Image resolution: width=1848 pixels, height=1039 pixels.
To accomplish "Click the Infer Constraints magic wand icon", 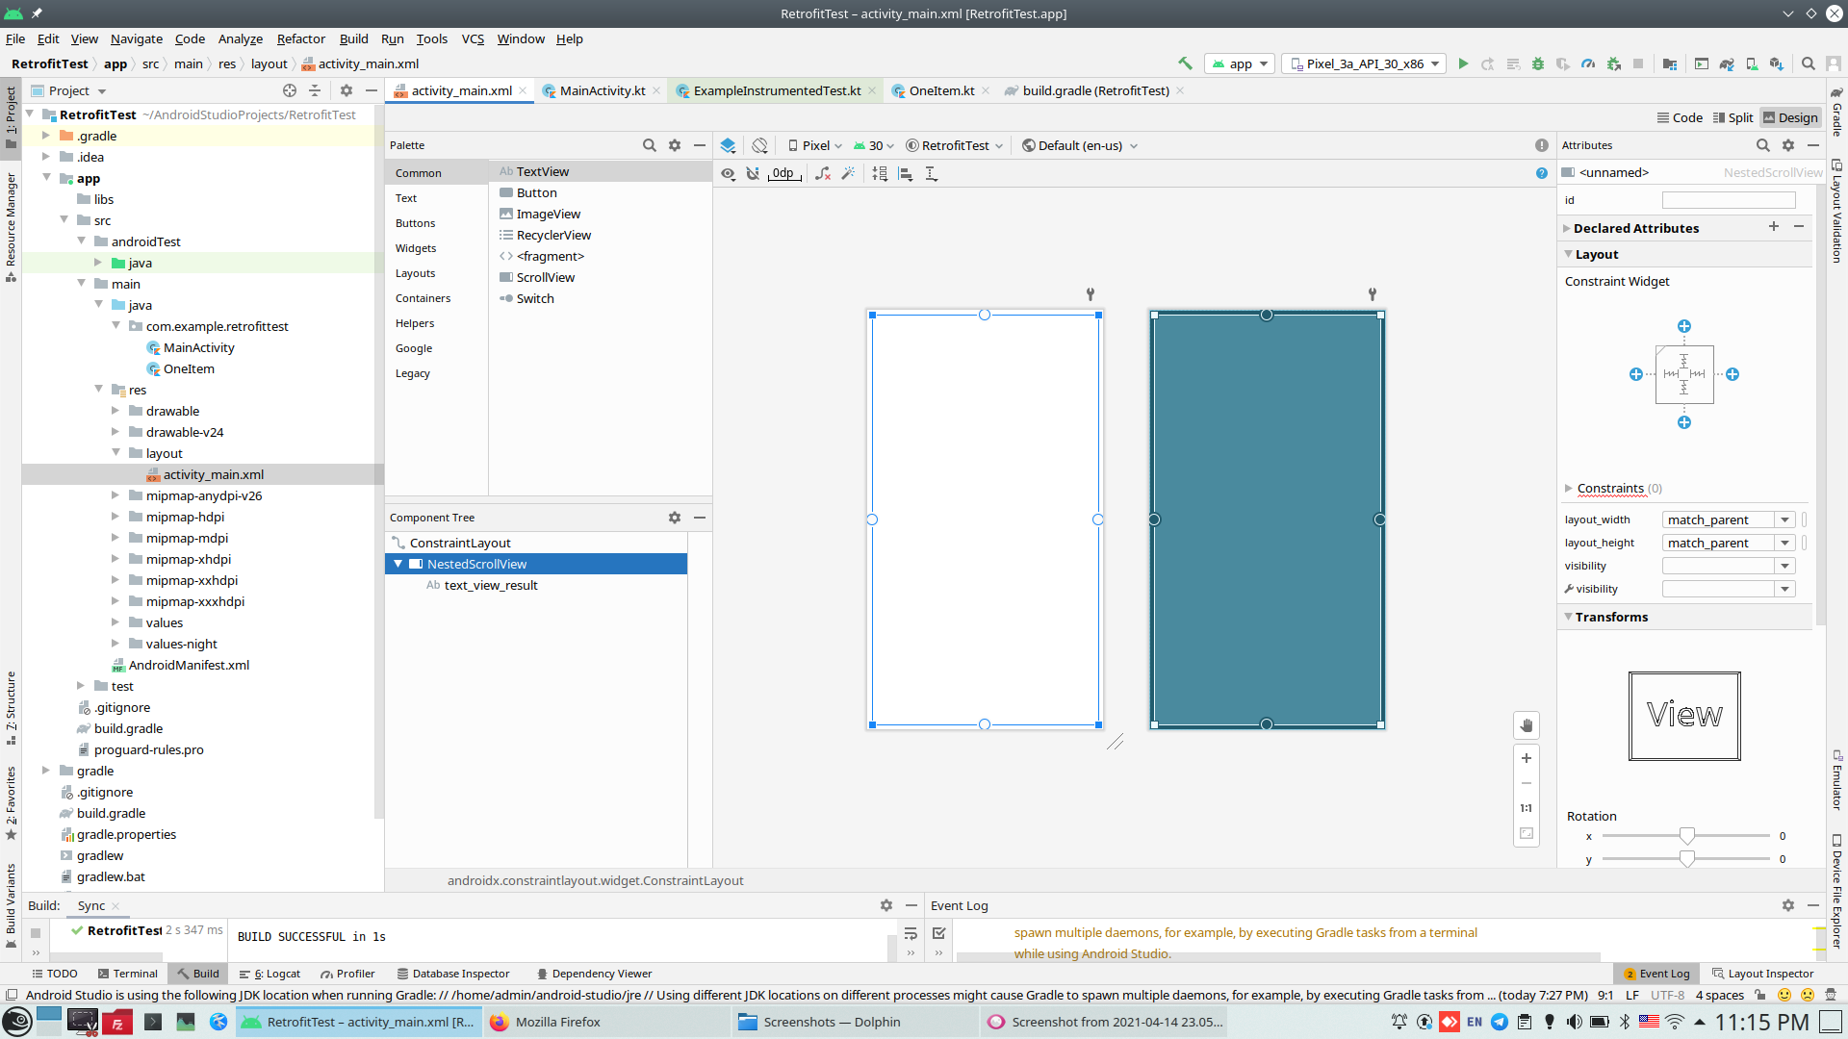I will [x=848, y=173].
